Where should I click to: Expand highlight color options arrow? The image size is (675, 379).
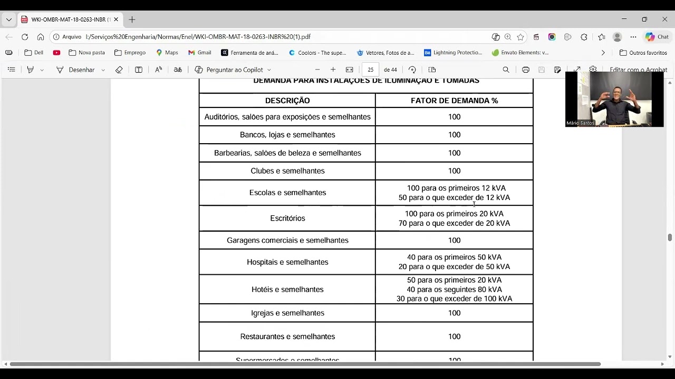point(42,69)
